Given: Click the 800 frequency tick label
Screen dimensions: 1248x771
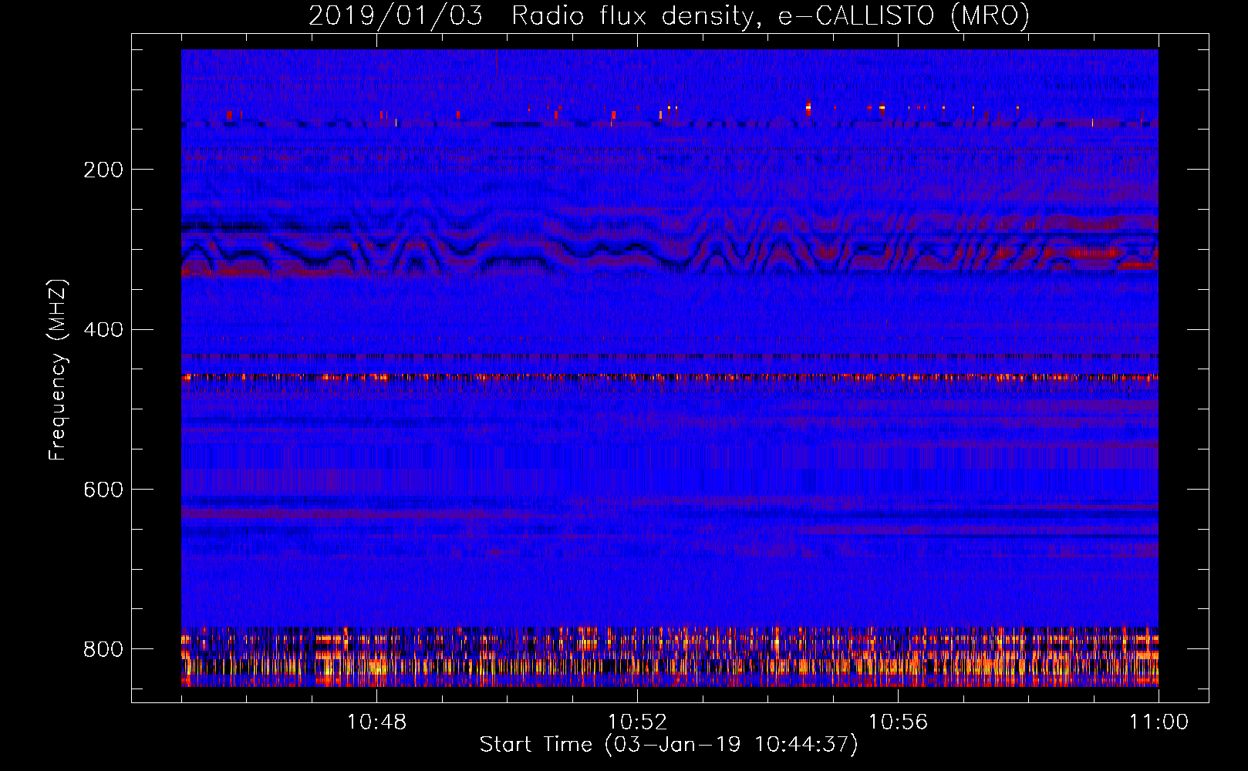Looking at the screenshot, I should [103, 649].
